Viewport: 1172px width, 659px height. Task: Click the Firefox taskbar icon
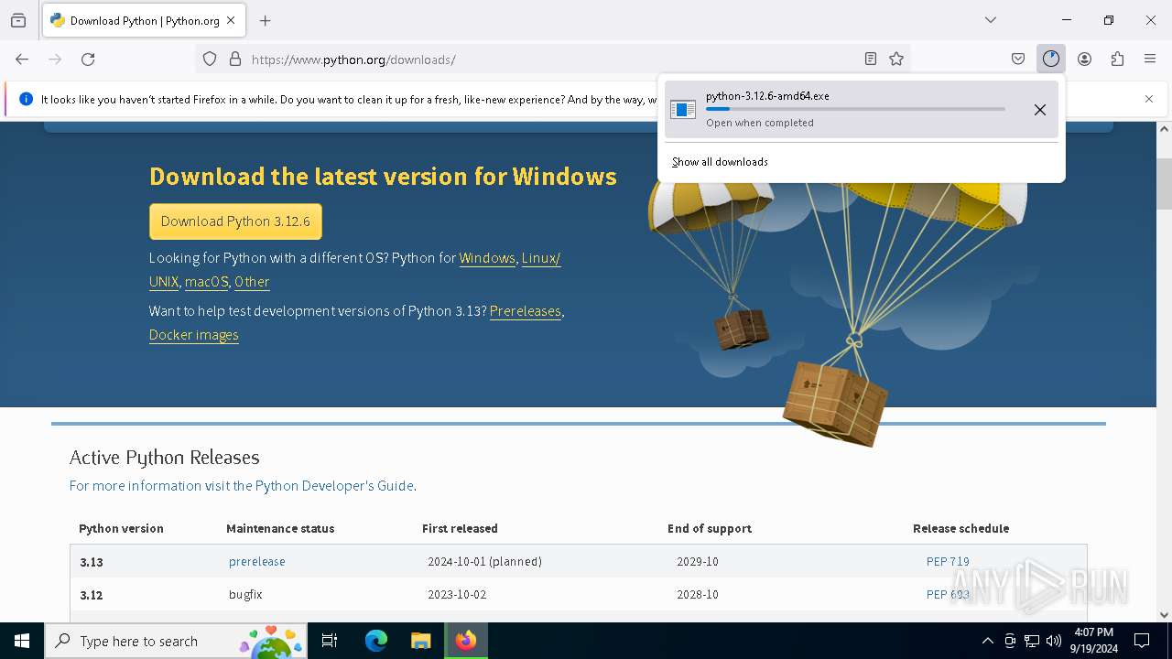[466, 641]
